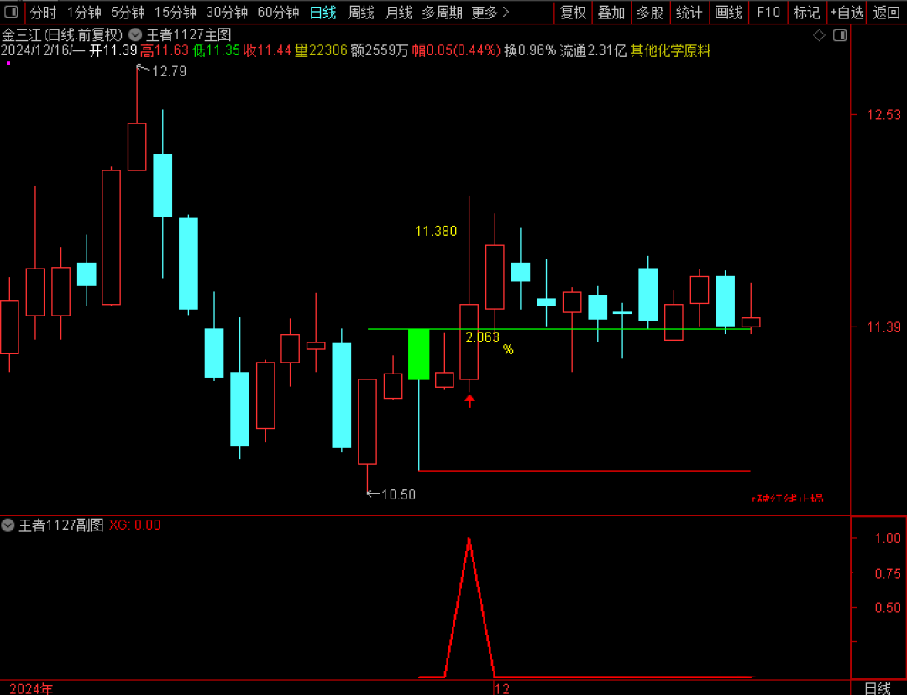Click the red up arrow signal marker

pyautogui.click(x=469, y=400)
